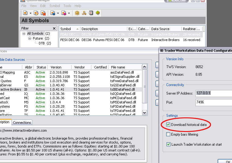The image size is (232, 163).
Task: Click the Add Symbol star icon
Action: pyautogui.click(x=25, y=13)
